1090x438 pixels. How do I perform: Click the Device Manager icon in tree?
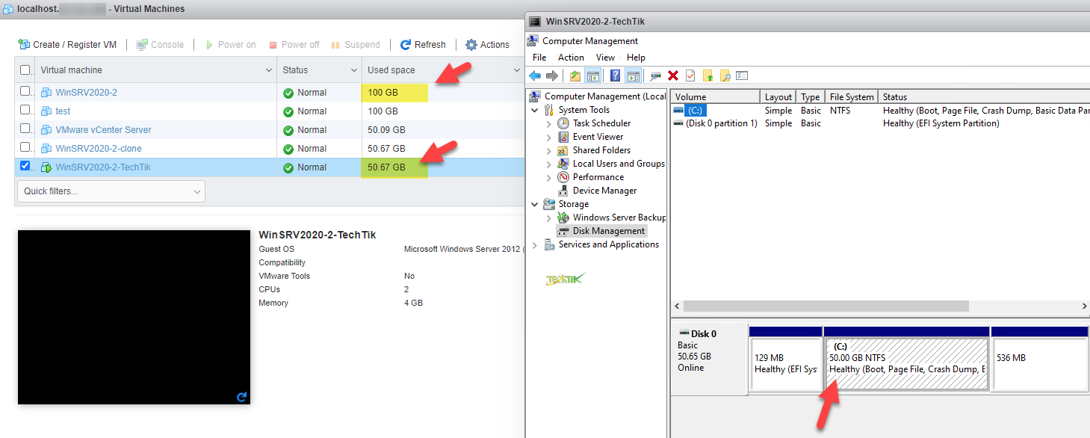(x=563, y=191)
